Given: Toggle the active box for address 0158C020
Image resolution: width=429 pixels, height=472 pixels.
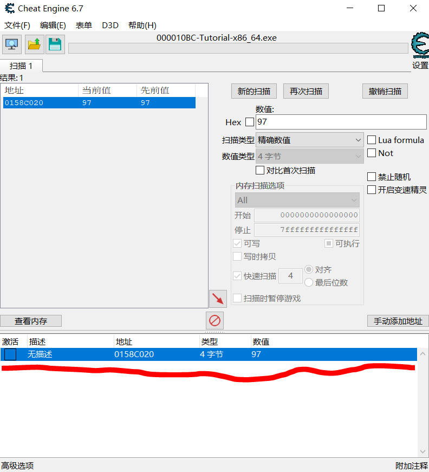Looking at the screenshot, I should click(x=10, y=354).
